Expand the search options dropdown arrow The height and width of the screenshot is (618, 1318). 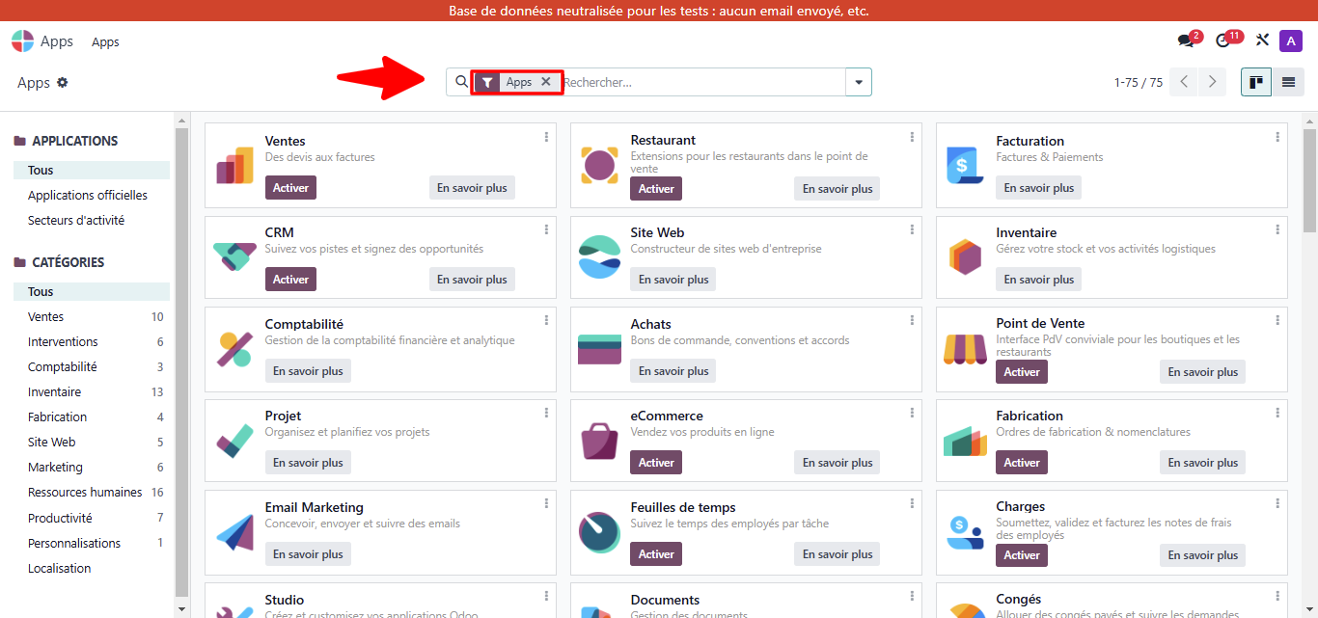[859, 82]
